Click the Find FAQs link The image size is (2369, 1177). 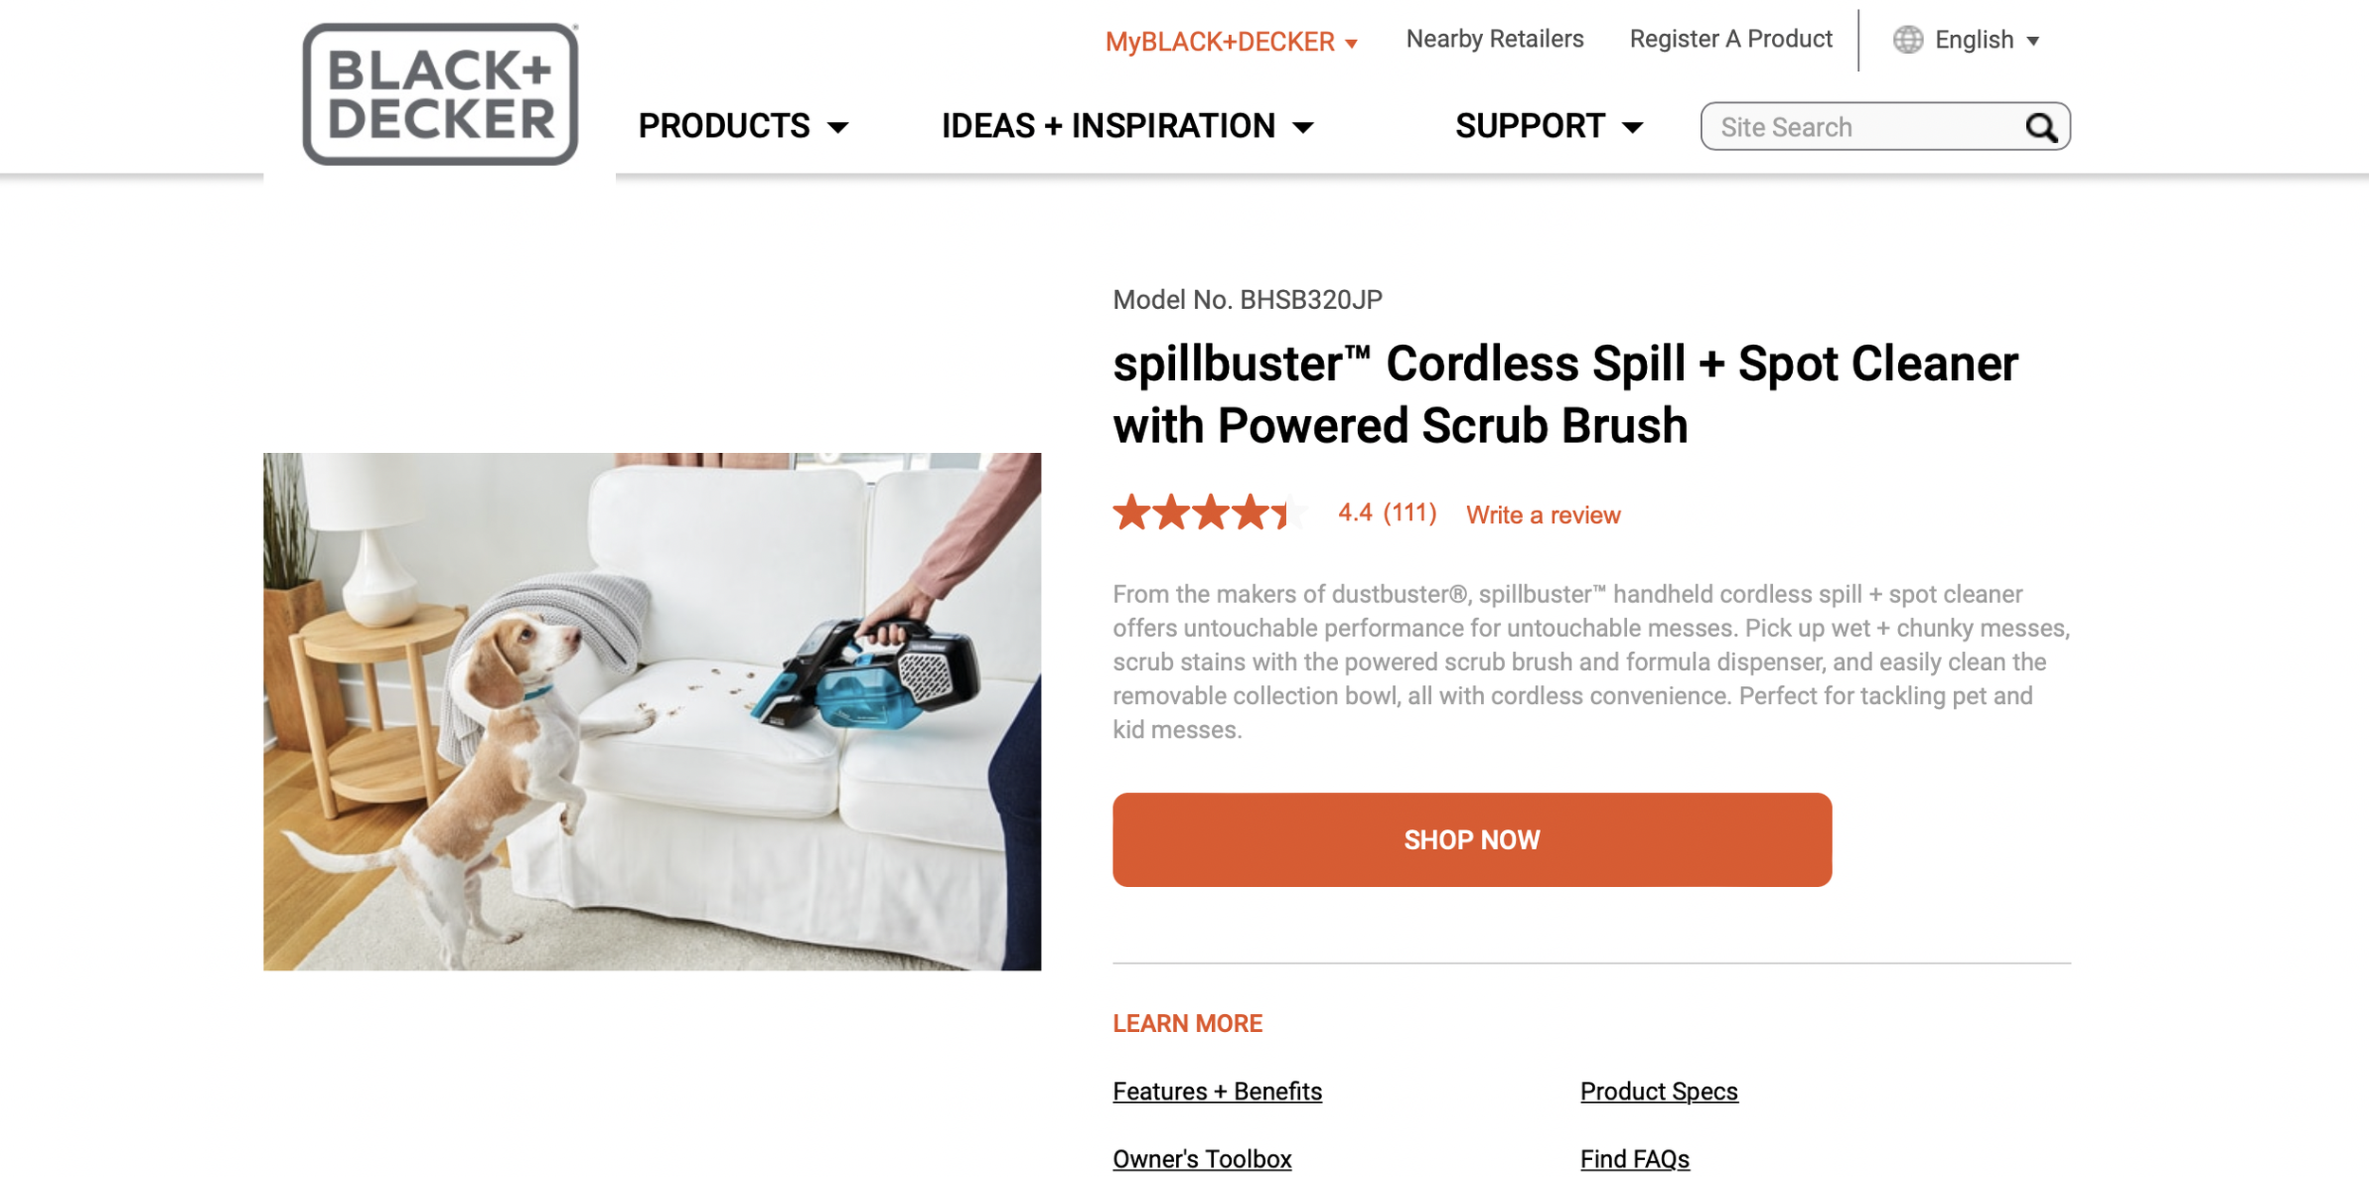[1635, 1158]
